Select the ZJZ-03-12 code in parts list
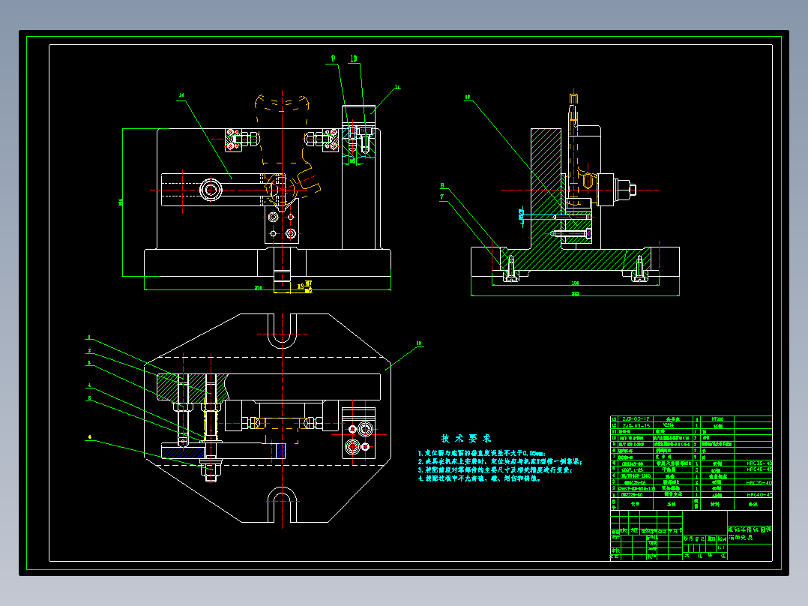 point(636,419)
